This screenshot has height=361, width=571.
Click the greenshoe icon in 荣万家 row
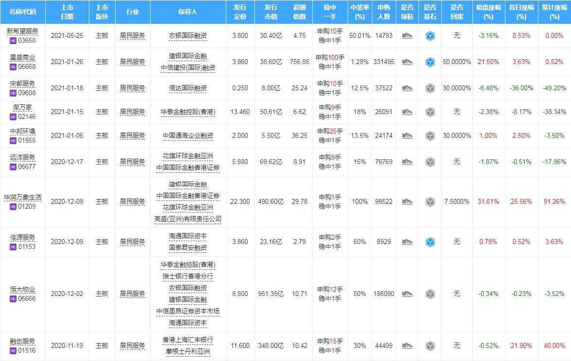point(407,112)
